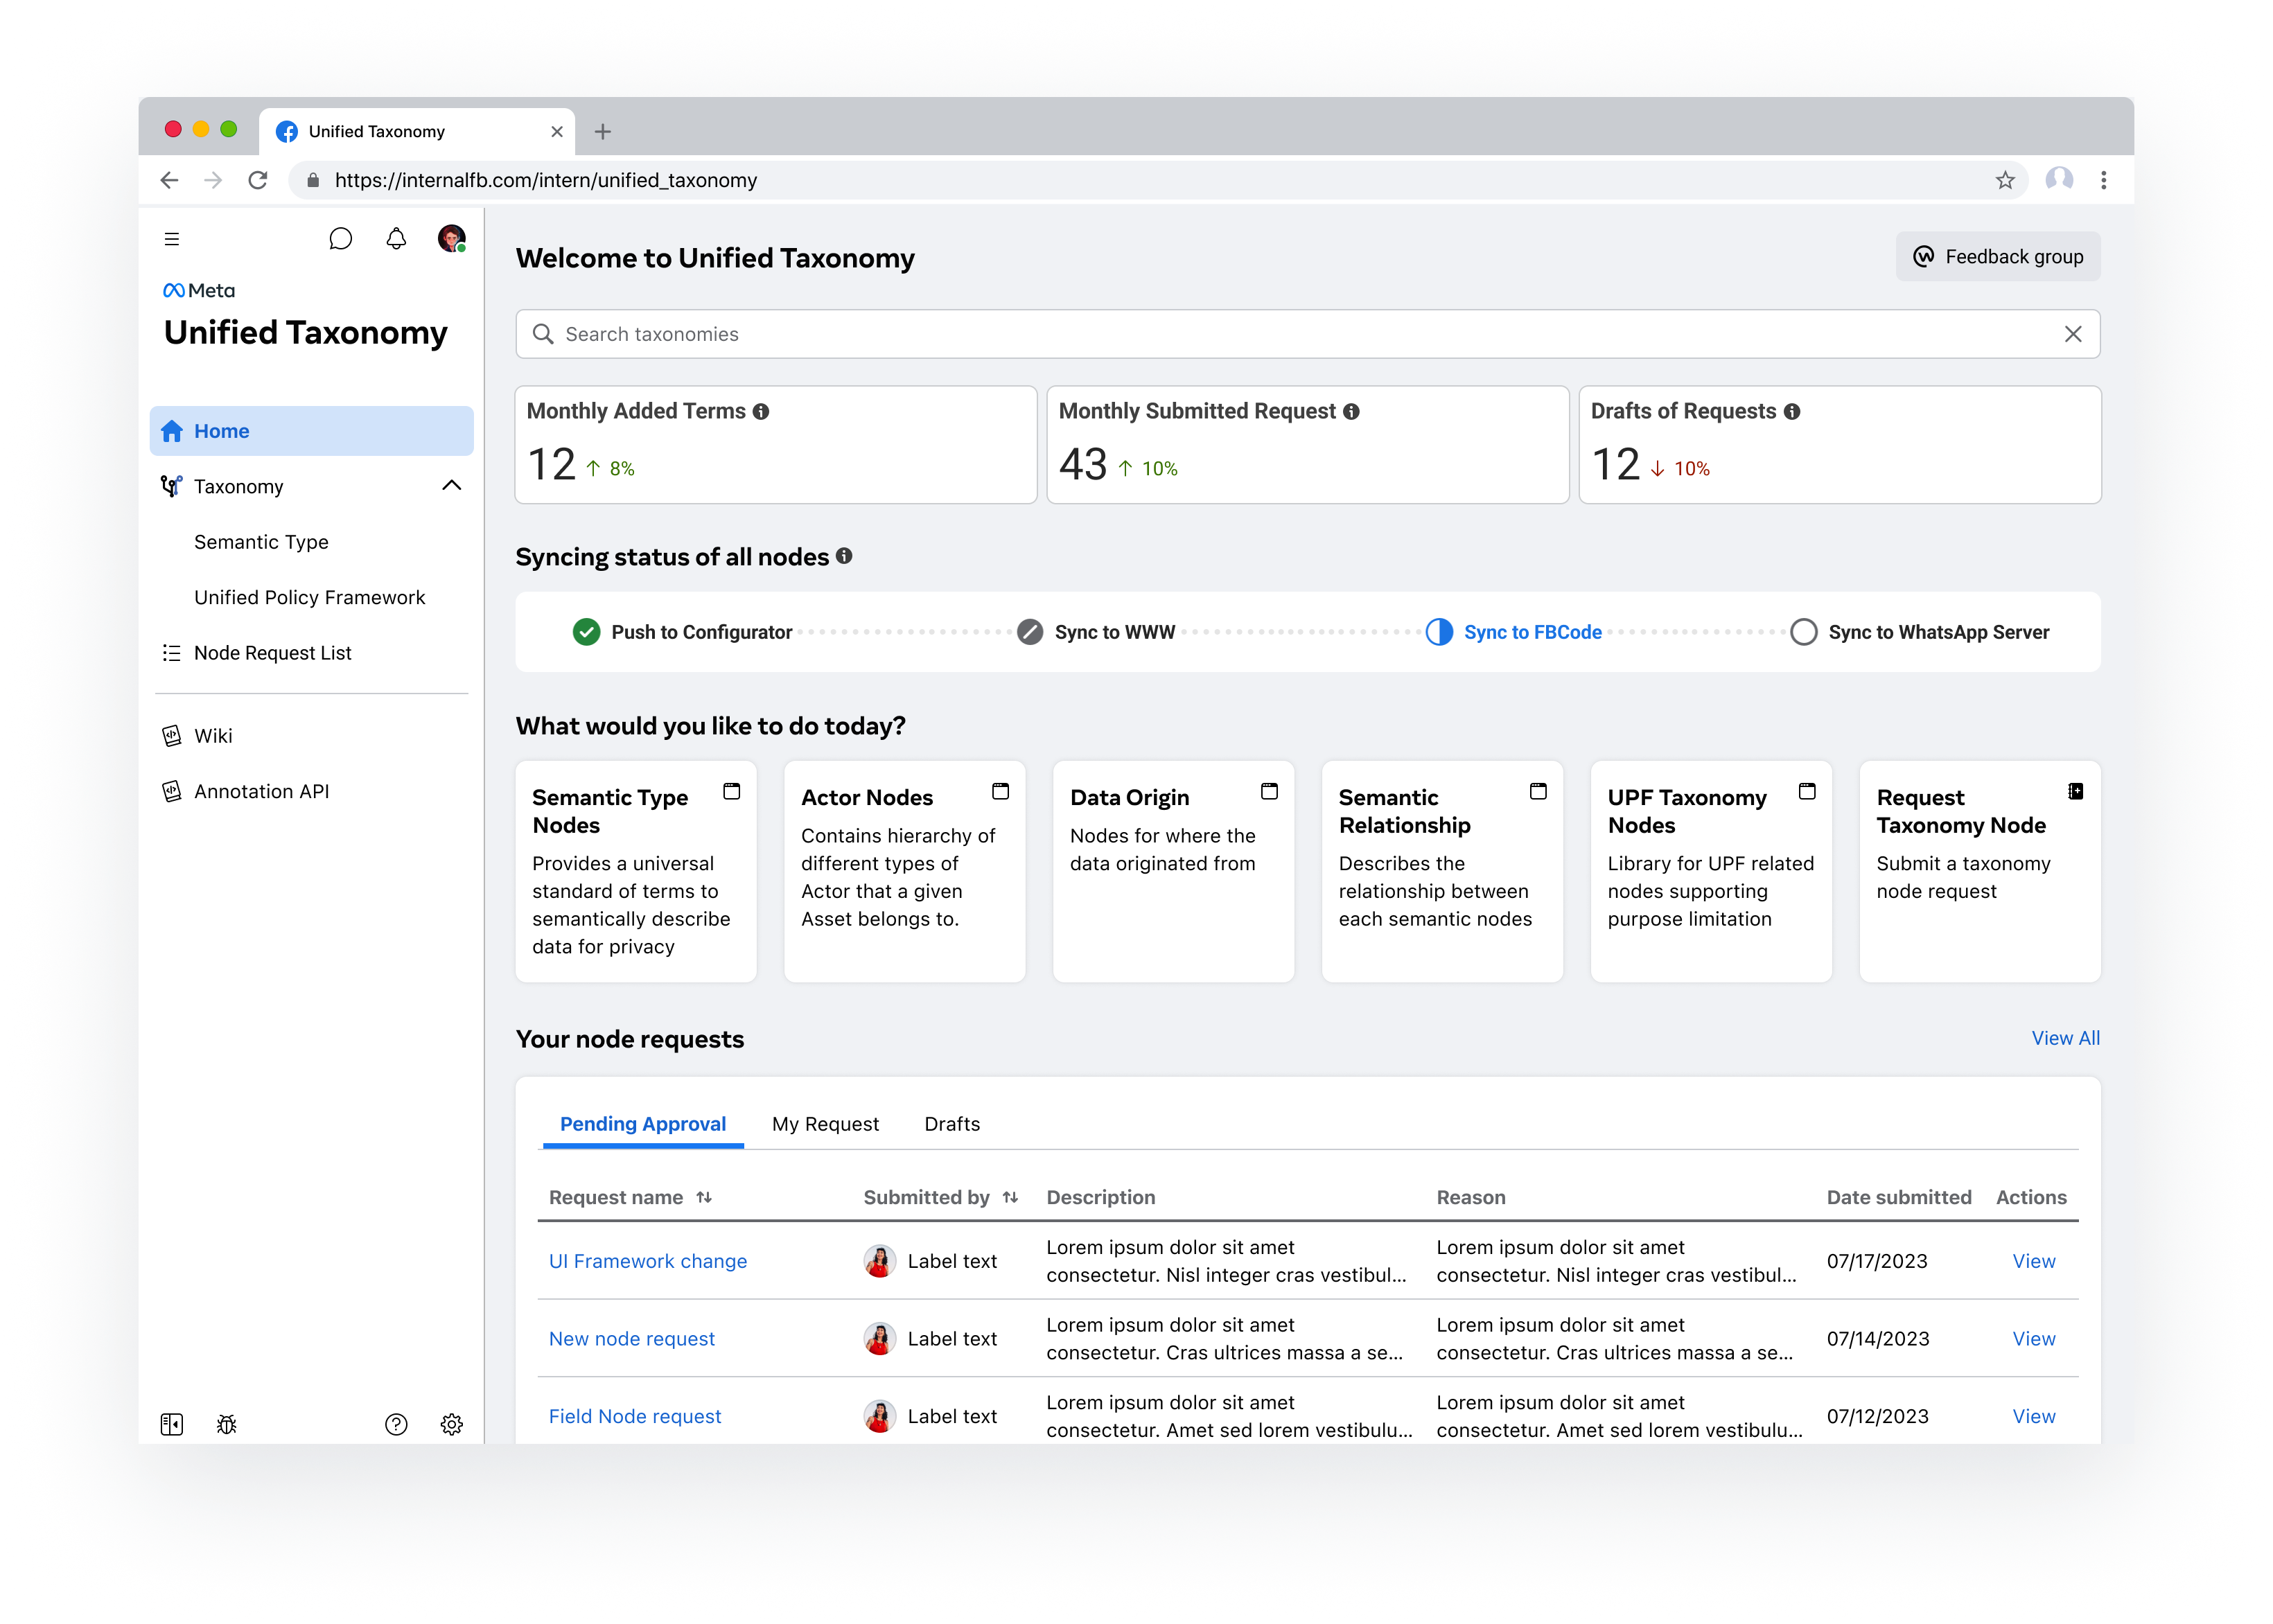The image size is (2273, 1624).
Task: Click the Date submitted column header
Action: (1898, 1197)
